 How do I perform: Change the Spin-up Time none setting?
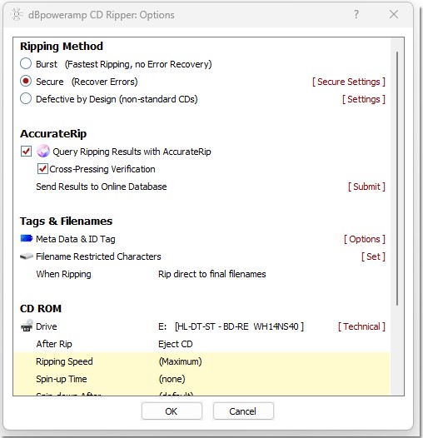click(x=172, y=379)
